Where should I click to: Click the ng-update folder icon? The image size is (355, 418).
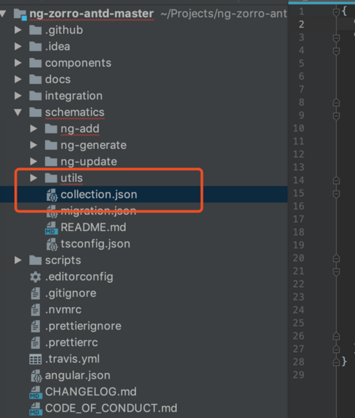pos(51,162)
